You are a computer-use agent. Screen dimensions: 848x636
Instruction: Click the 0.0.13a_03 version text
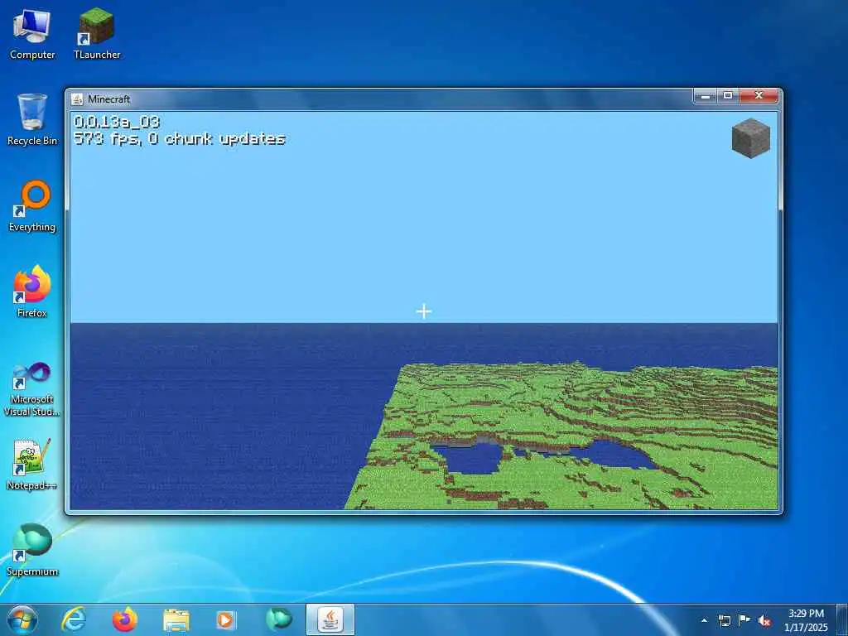[x=117, y=122]
